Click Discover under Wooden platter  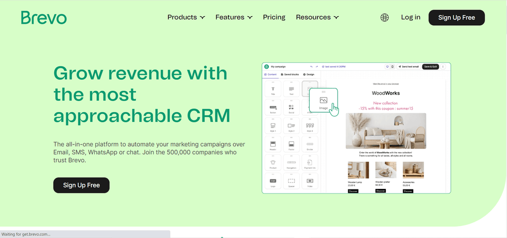pyautogui.click(x=381, y=191)
